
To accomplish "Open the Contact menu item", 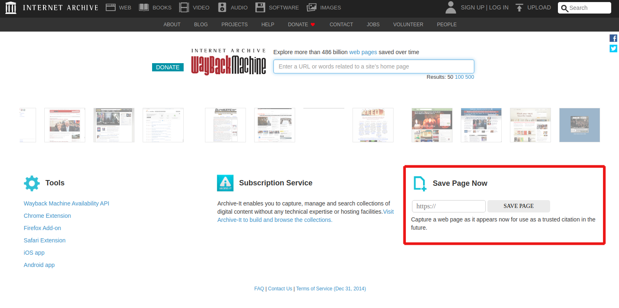I will 341,25.
